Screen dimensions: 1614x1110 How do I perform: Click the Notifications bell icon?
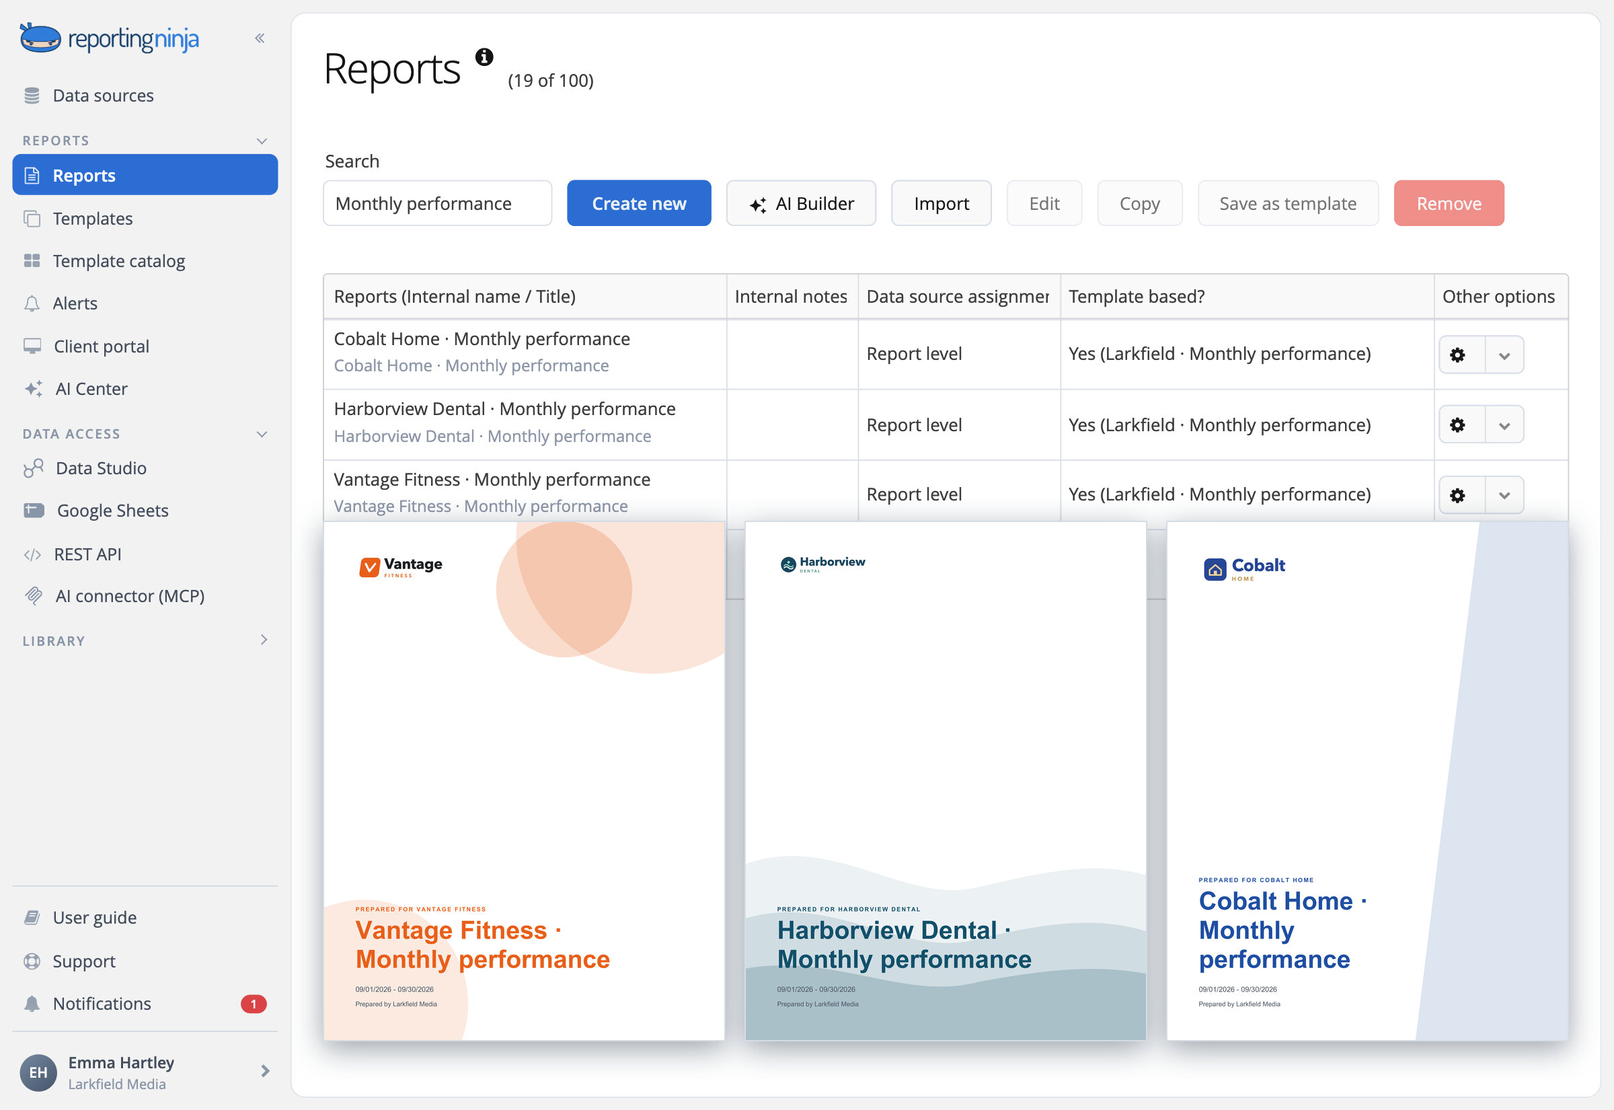(32, 1004)
